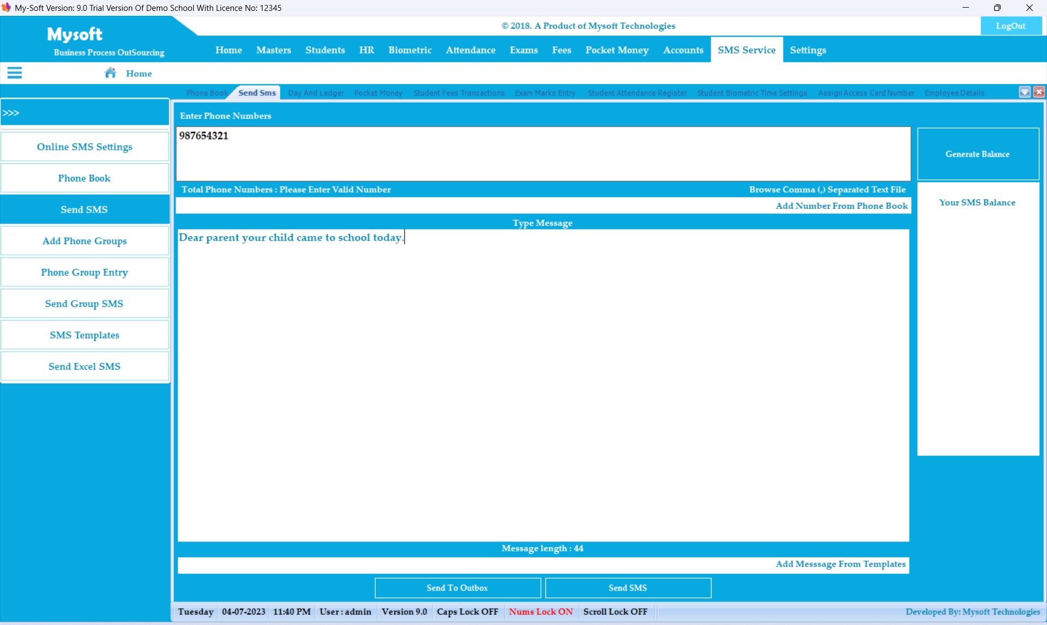Viewport: 1047px width, 625px height.
Task: Click the Send To Outbox button
Action: point(458,588)
